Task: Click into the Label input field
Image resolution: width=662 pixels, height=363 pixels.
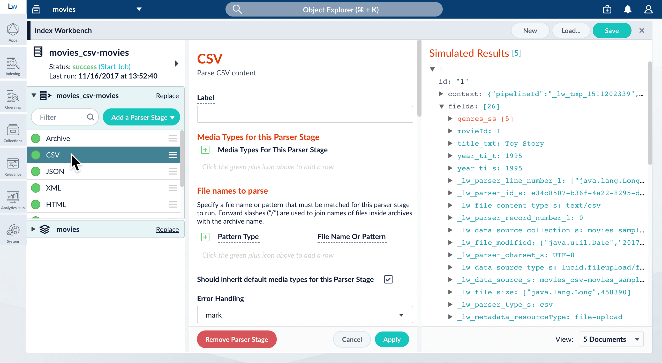Action: click(305, 114)
